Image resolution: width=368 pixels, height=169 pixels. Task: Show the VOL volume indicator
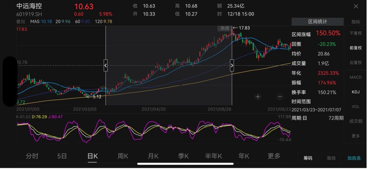356,107
